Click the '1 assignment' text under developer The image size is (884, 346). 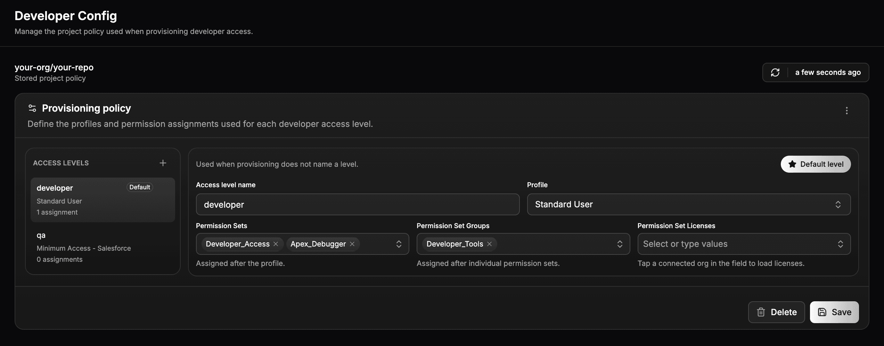(57, 212)
